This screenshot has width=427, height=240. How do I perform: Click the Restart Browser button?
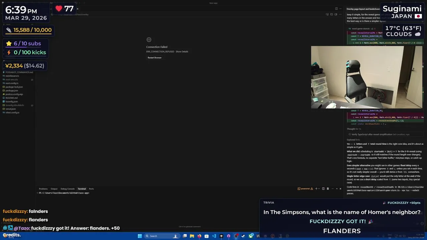154,58
